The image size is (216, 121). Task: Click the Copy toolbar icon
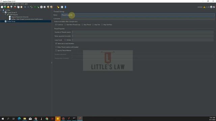tap(18, 7)
